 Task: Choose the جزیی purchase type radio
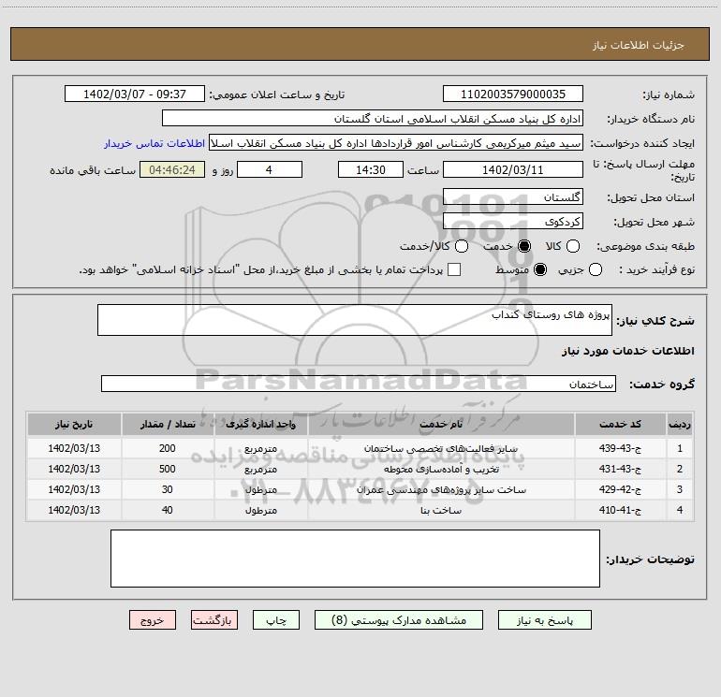click(595, 269)
